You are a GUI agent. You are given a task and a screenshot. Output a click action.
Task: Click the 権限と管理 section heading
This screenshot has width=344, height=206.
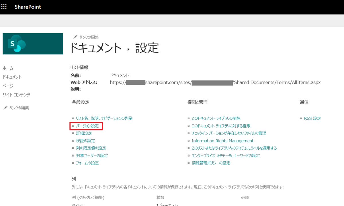(x=198, y=102)
